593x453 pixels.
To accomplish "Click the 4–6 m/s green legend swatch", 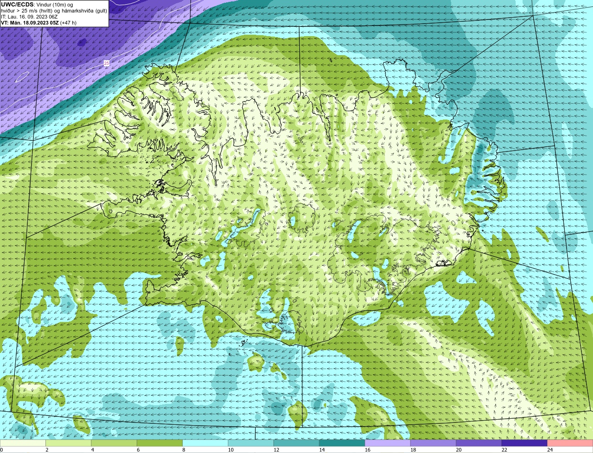I will pyautogui.click(x=114, y=443).
